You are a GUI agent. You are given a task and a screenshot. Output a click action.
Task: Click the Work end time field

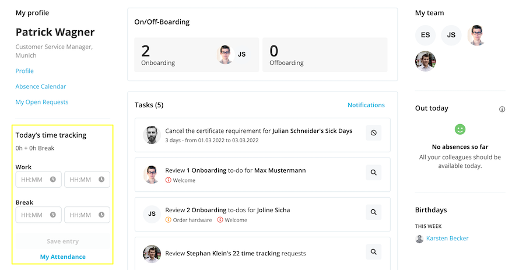[80, 179]
